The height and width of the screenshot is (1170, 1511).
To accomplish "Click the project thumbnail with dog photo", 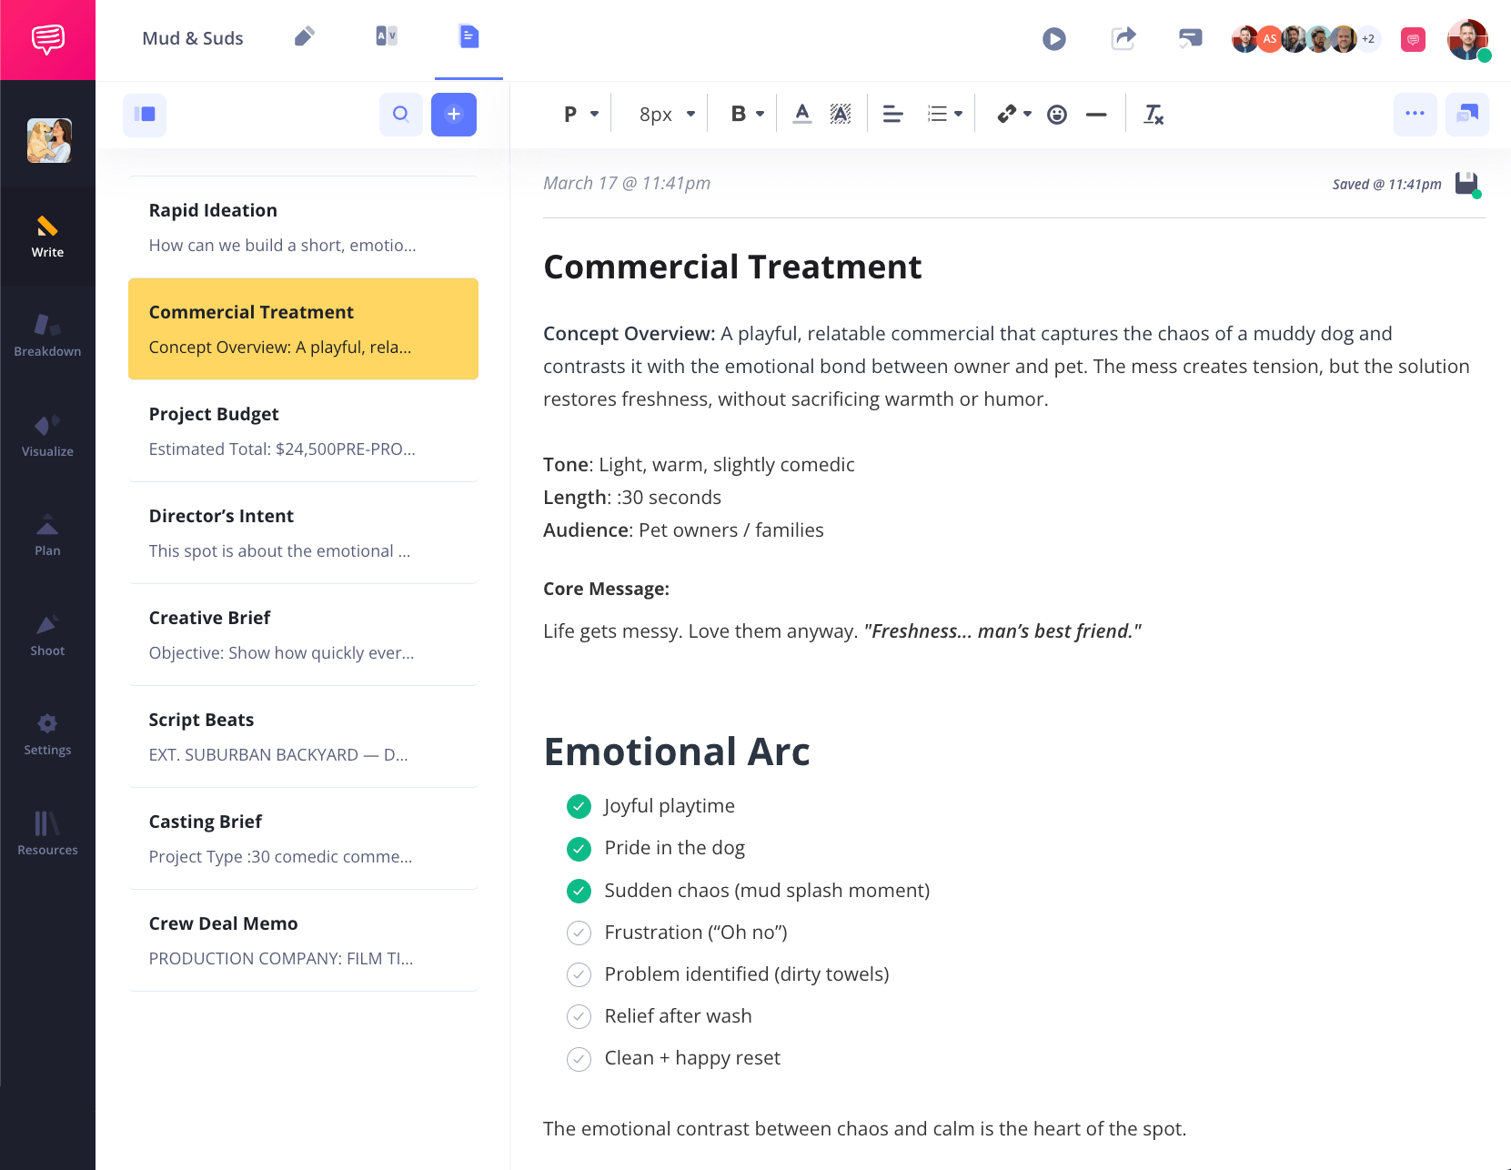I will tap(49, 141).
